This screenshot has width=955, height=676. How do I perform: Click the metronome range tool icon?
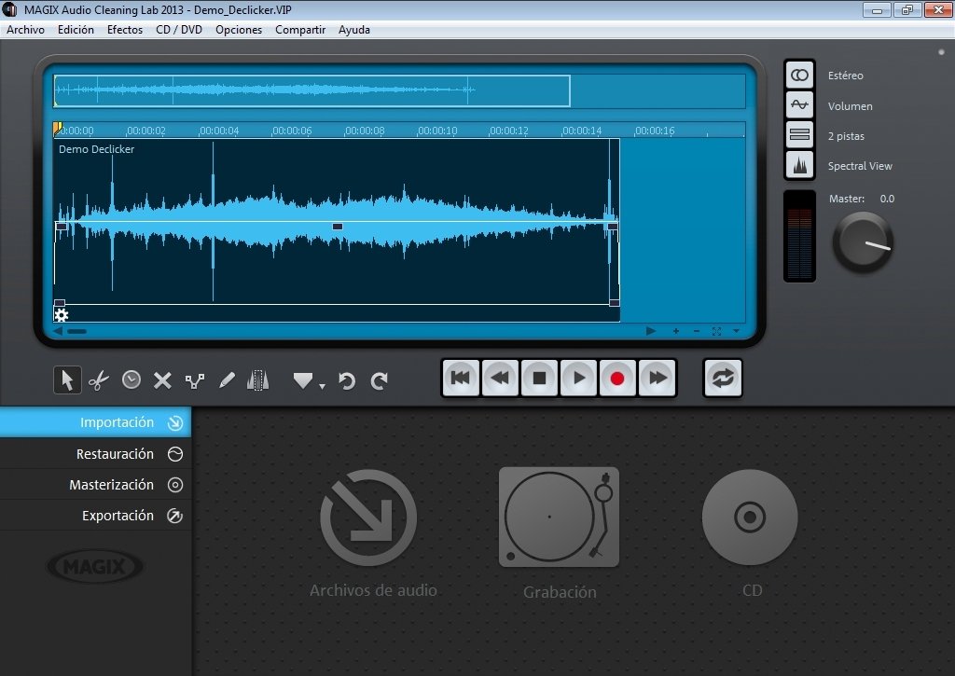coord(257,380)
